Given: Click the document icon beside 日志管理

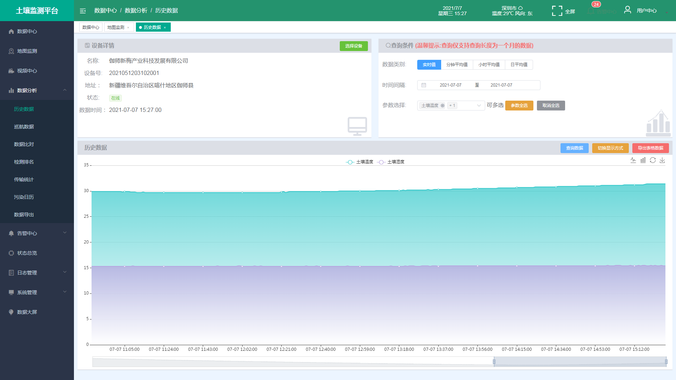Looking at the screenshot, I should (11, 273).
